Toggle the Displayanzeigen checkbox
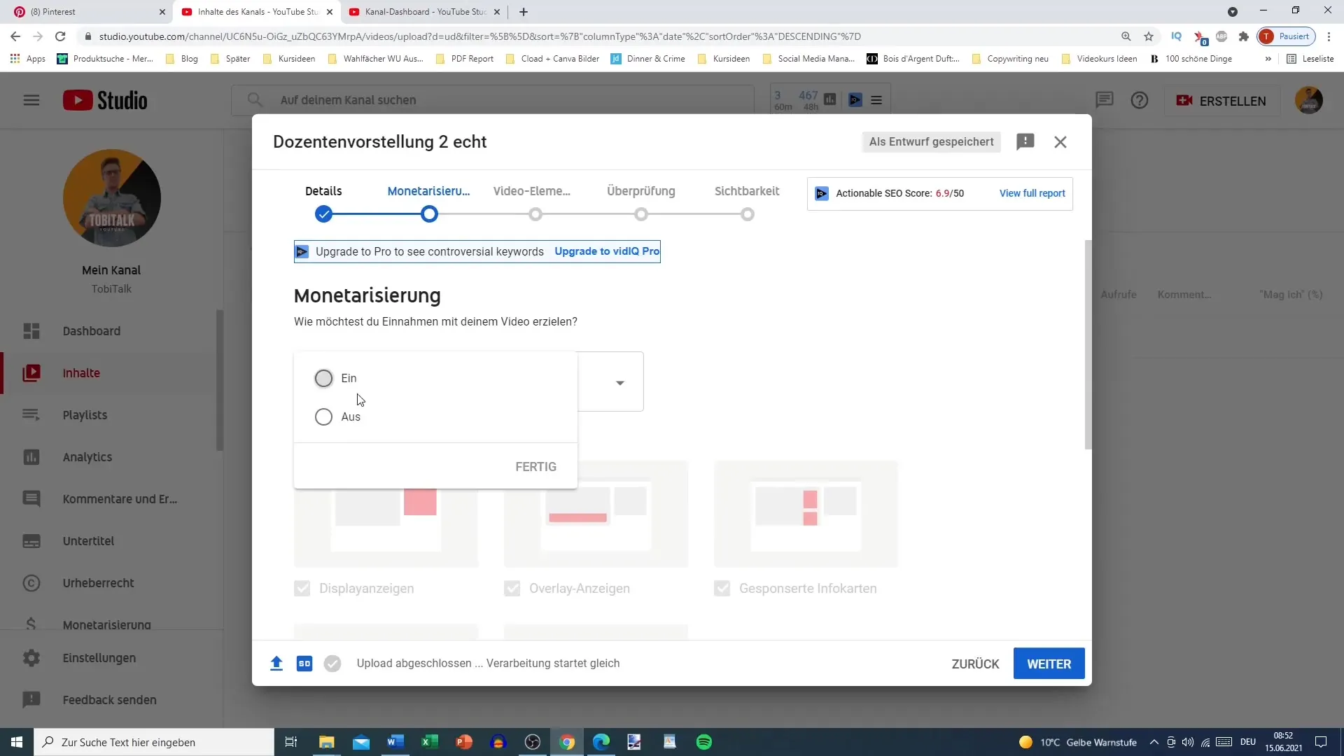 pyautogui.click(x=303, y=588)
